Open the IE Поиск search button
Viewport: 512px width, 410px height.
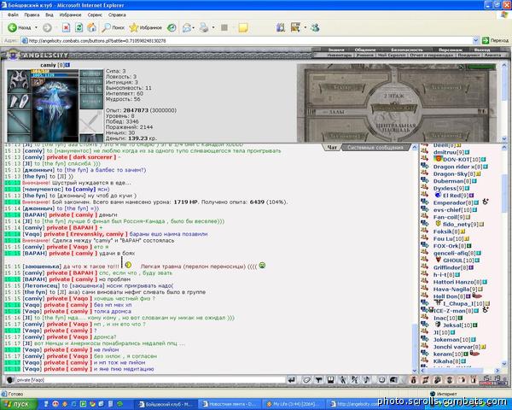coord(113,28)
